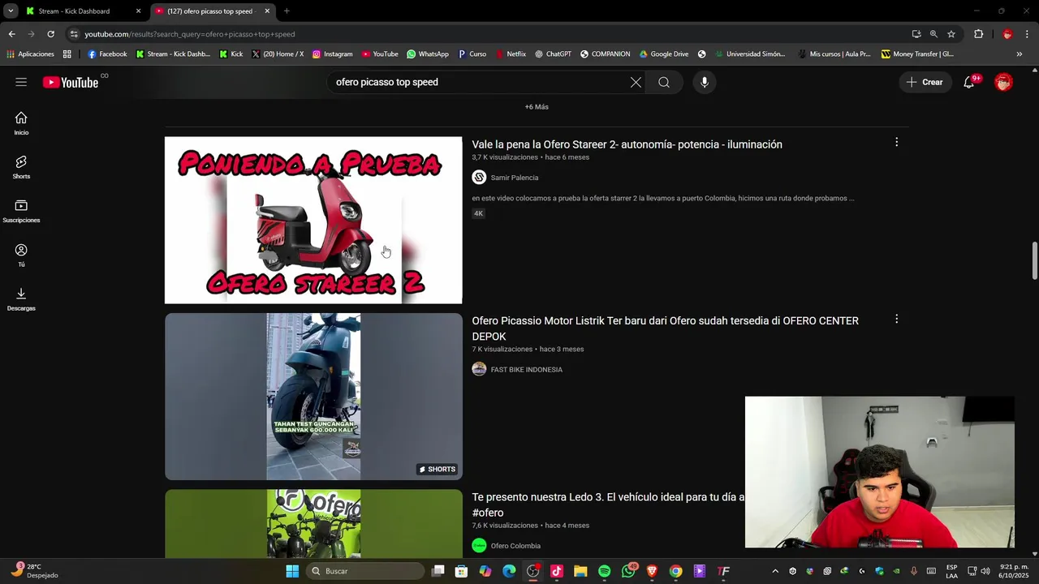Open the Samir Palencia channel
The width and height of the screenshot is (1039, 584).
[x=514, y=178]
